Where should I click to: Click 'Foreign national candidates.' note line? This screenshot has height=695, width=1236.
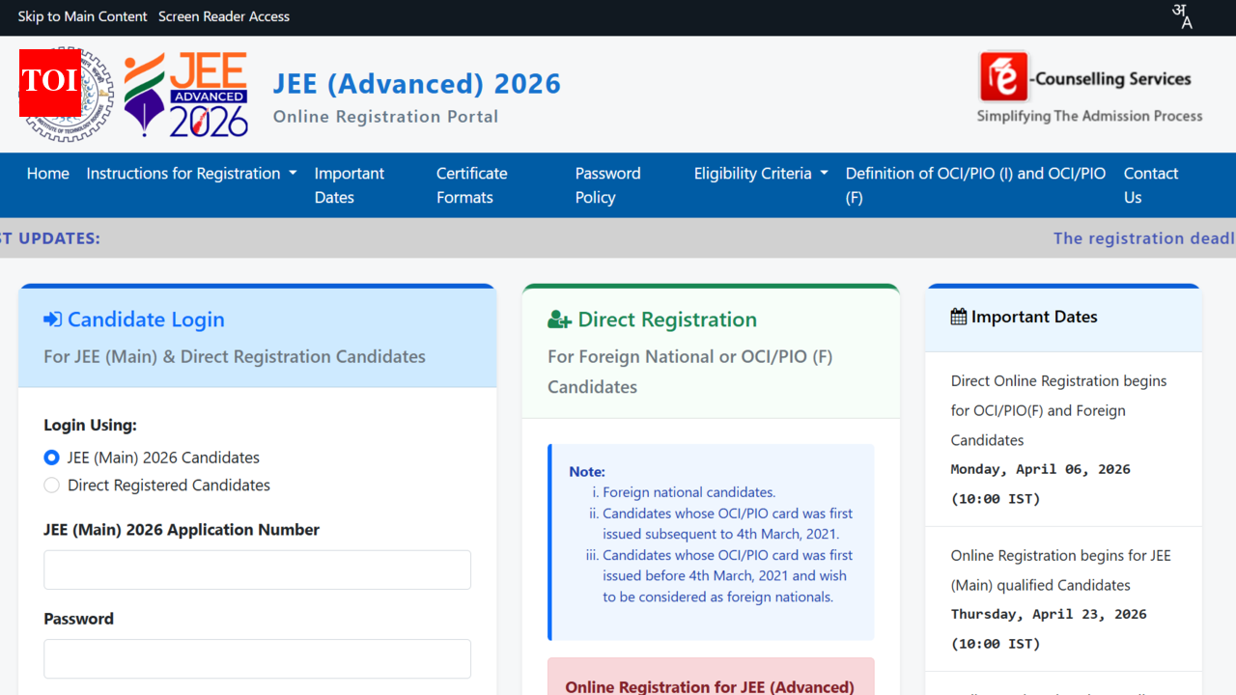point(689,492)
